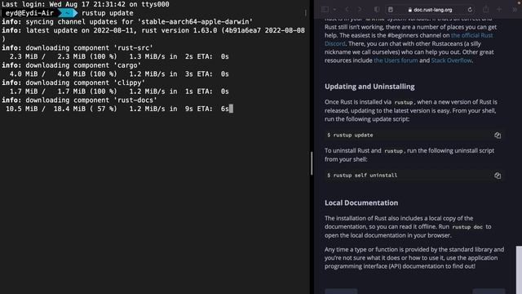Viewport: 522px width, 294px height.
Task: Click the terminal cursor block after '6s'
Action: click(x=232, y=109)
